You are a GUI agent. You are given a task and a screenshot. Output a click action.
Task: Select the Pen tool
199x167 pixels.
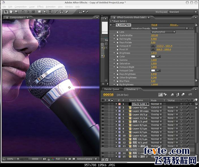point(45,12)
